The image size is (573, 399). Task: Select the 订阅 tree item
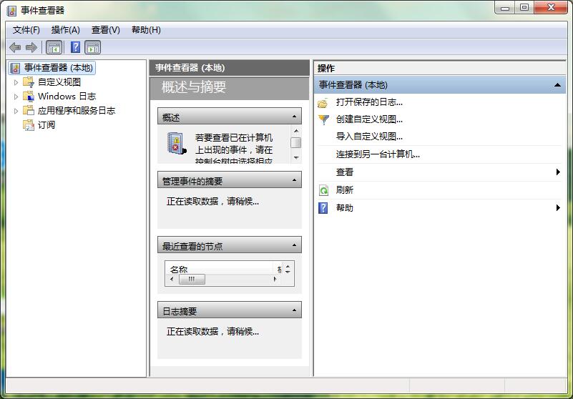click(46, 125)
